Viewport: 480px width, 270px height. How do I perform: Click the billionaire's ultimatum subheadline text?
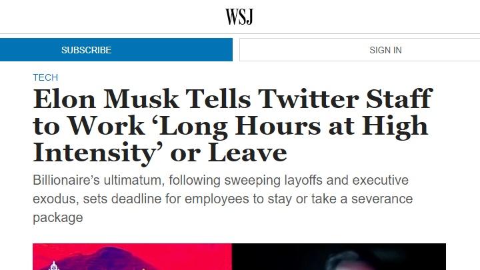223,199
